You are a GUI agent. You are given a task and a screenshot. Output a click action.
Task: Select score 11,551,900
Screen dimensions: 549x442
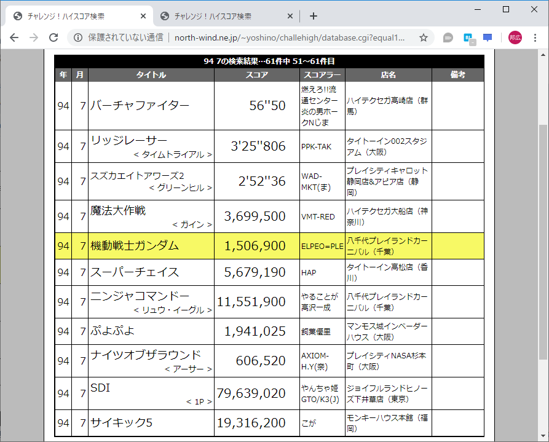coord(251,302)
